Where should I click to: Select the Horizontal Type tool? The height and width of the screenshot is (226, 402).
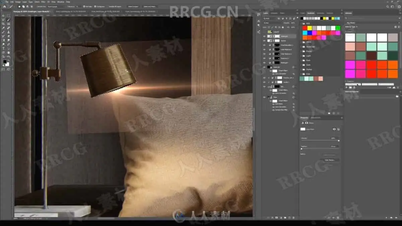pos(3,48)
